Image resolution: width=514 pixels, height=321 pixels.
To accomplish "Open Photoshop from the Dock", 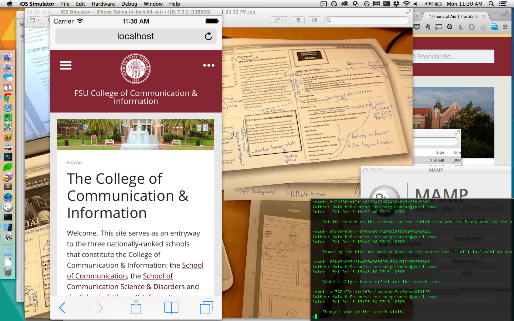I will click(8, 157).
